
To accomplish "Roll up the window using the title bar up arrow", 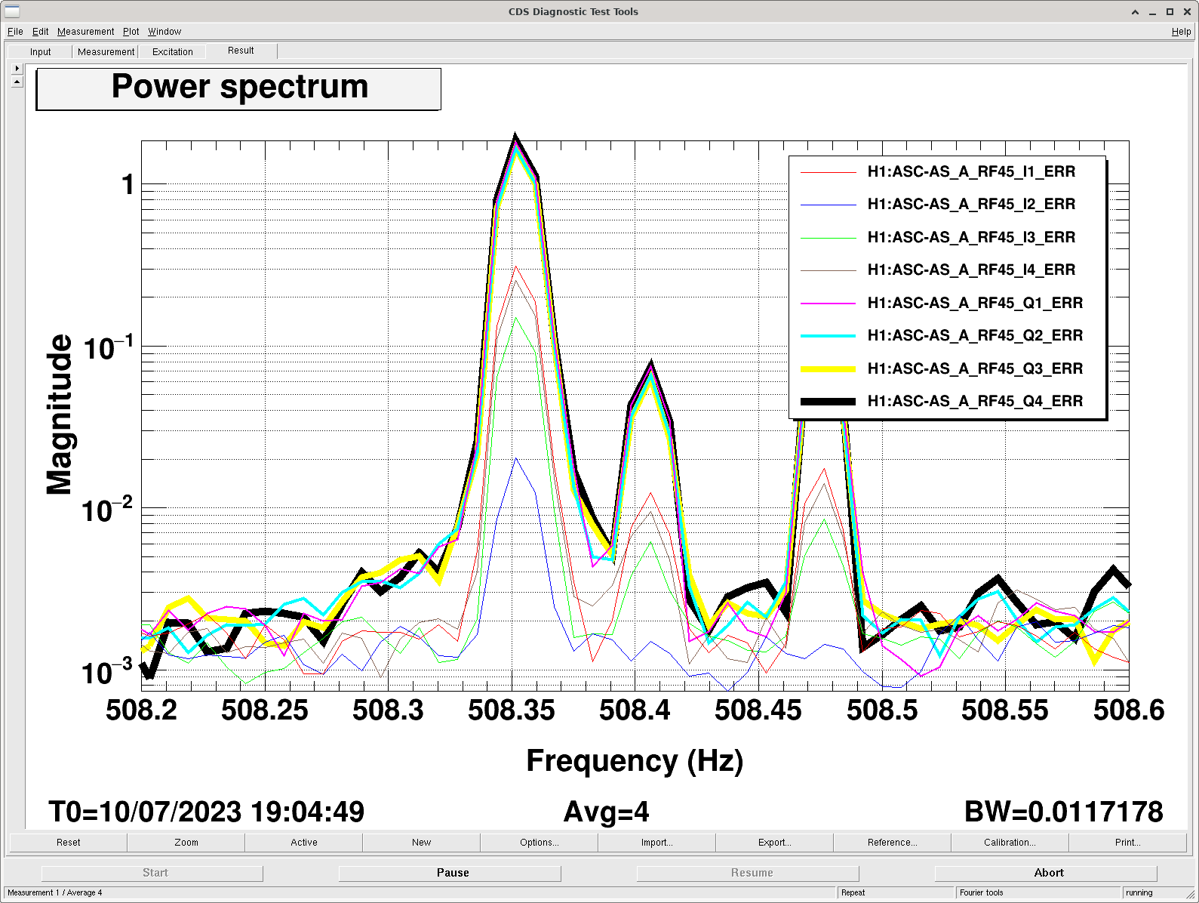I will 1135,12.
